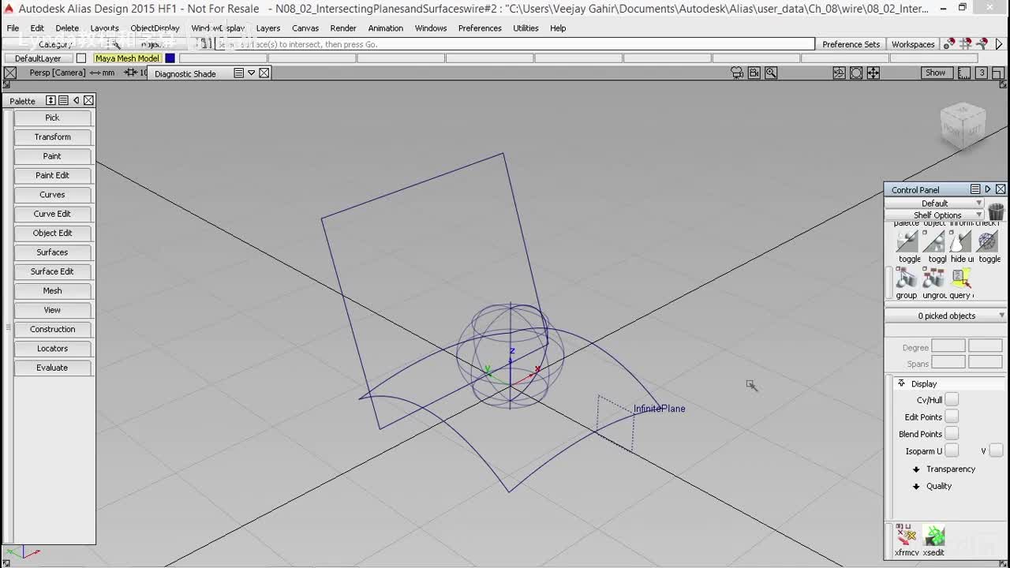Screen dimensions: 1010x568
Task: Open the Palette panel list menu icon
Action: pyautogui.click(x=63, y=100)
